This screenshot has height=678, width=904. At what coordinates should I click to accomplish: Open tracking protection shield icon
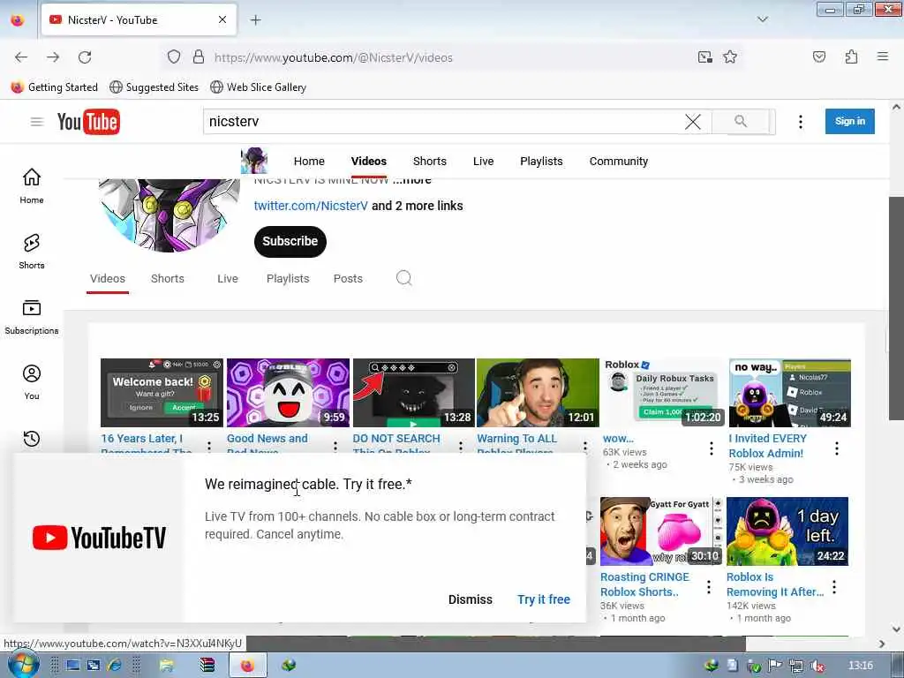[x=174, y=57]
